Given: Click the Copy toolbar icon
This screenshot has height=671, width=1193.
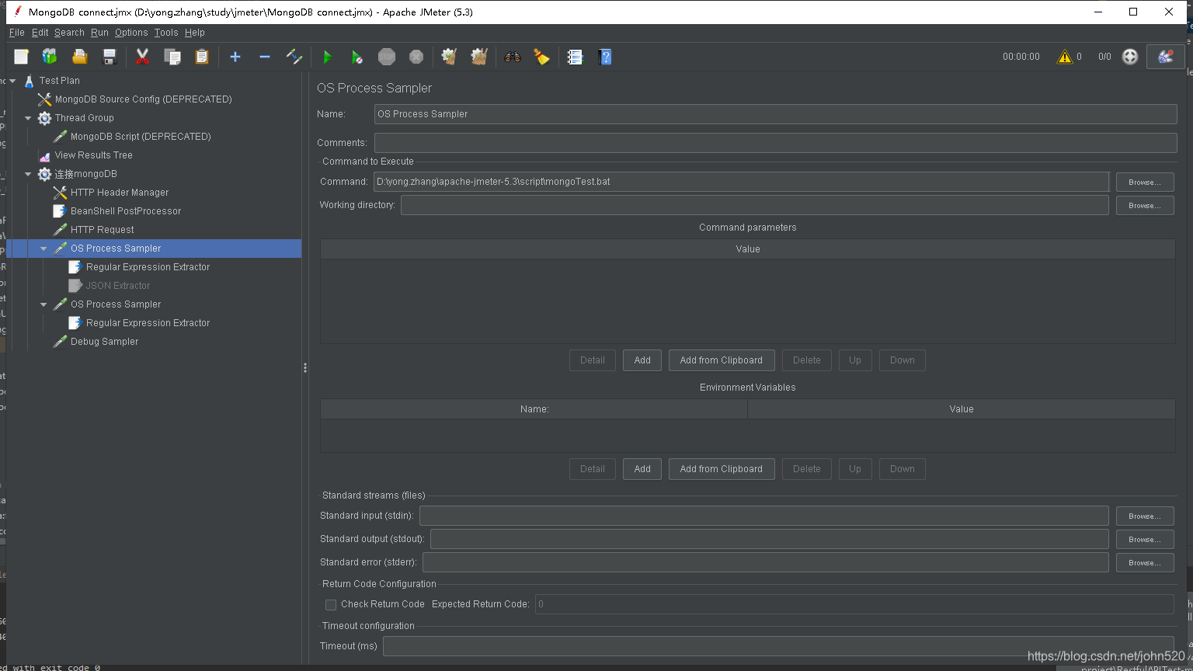Looking at the screenshot, I should pyautogui.click(x=172, y=57).
